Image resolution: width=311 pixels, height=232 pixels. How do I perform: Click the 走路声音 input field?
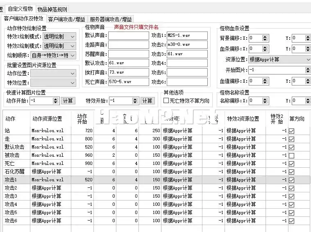click(129, 45)
